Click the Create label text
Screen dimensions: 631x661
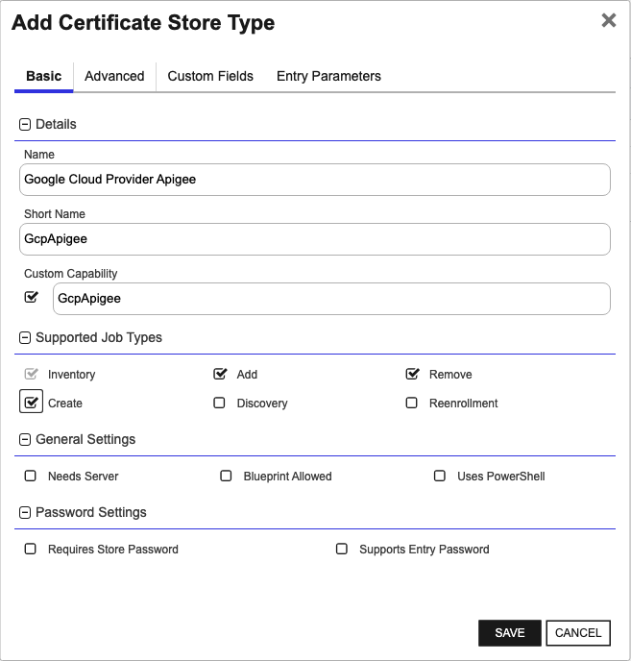point(65,404)
